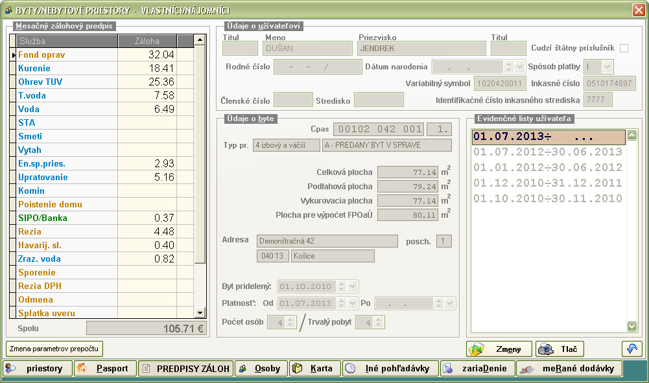This screenshot has height=383, width=649.
Task: Click the Platnosť Po date spinner
Action: 439,303
